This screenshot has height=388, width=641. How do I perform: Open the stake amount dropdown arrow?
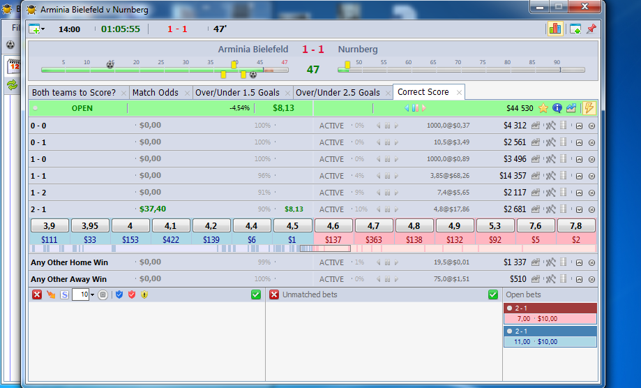92,294
